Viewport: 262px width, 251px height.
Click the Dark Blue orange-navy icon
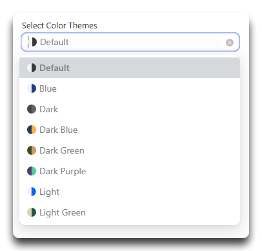point(32,130)
